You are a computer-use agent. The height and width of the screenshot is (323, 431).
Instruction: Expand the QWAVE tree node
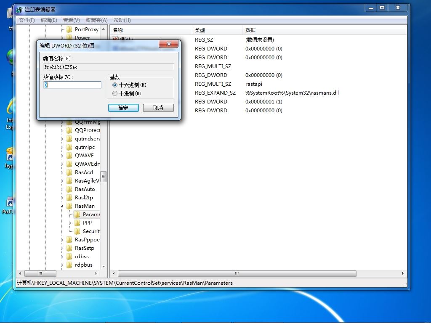click(x=62, y=156)
